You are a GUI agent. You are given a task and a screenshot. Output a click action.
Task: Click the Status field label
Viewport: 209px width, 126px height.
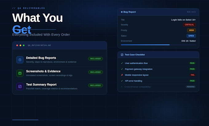[x=124, y=36]
